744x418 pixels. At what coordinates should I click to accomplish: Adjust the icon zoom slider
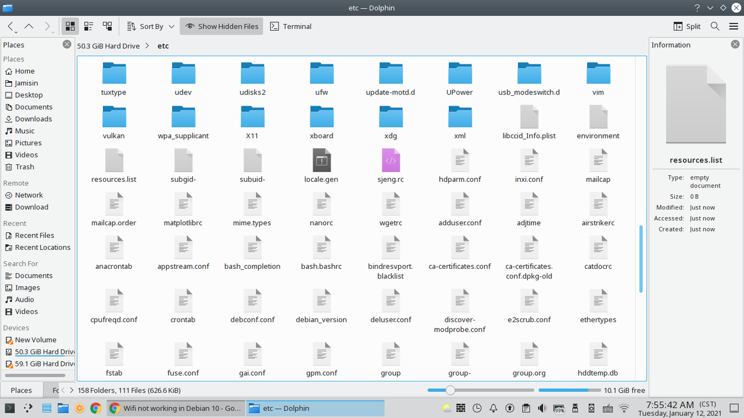pyautogui.click(x=480, y=390)
